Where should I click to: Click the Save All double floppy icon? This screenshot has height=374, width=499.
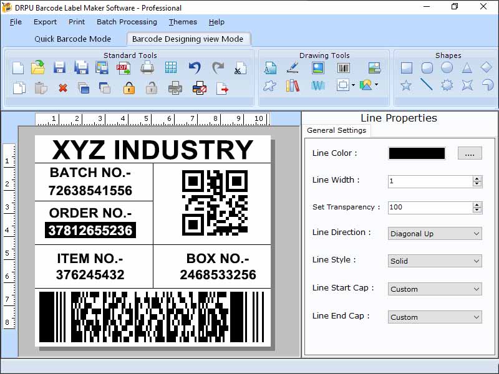(81, 68)
